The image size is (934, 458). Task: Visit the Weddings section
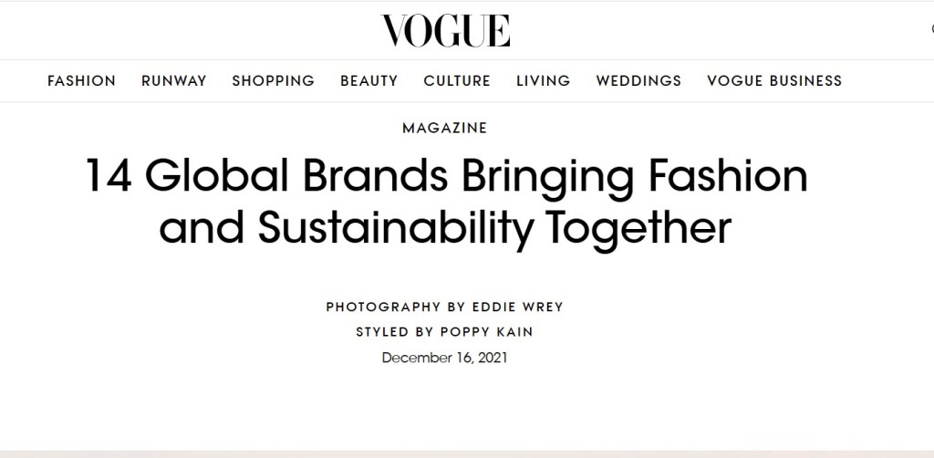coord(638,80)
